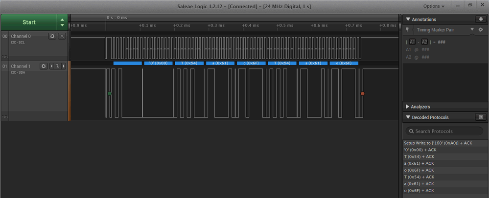Open Channel 1 settings gear
The height and width of the screenshot is (198, 489).
click(x=44, y=66)
